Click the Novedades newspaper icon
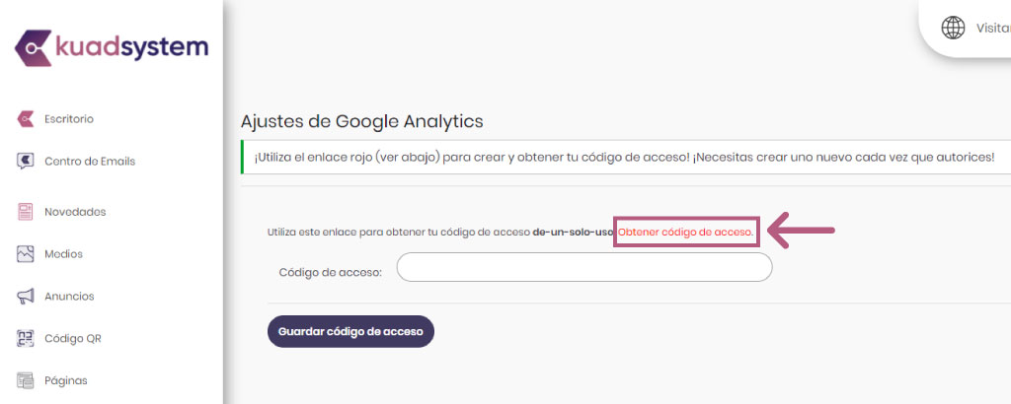The width and height of the screenshot is (1011, 404). (25, 212)
